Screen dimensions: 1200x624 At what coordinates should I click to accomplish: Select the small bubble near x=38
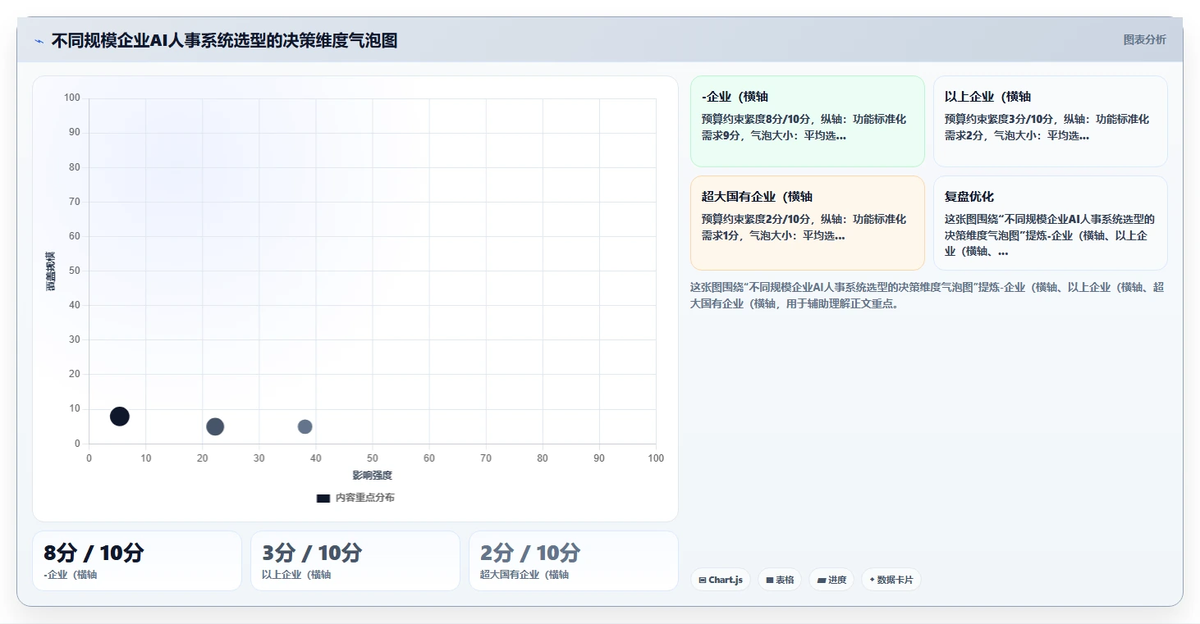305,426
